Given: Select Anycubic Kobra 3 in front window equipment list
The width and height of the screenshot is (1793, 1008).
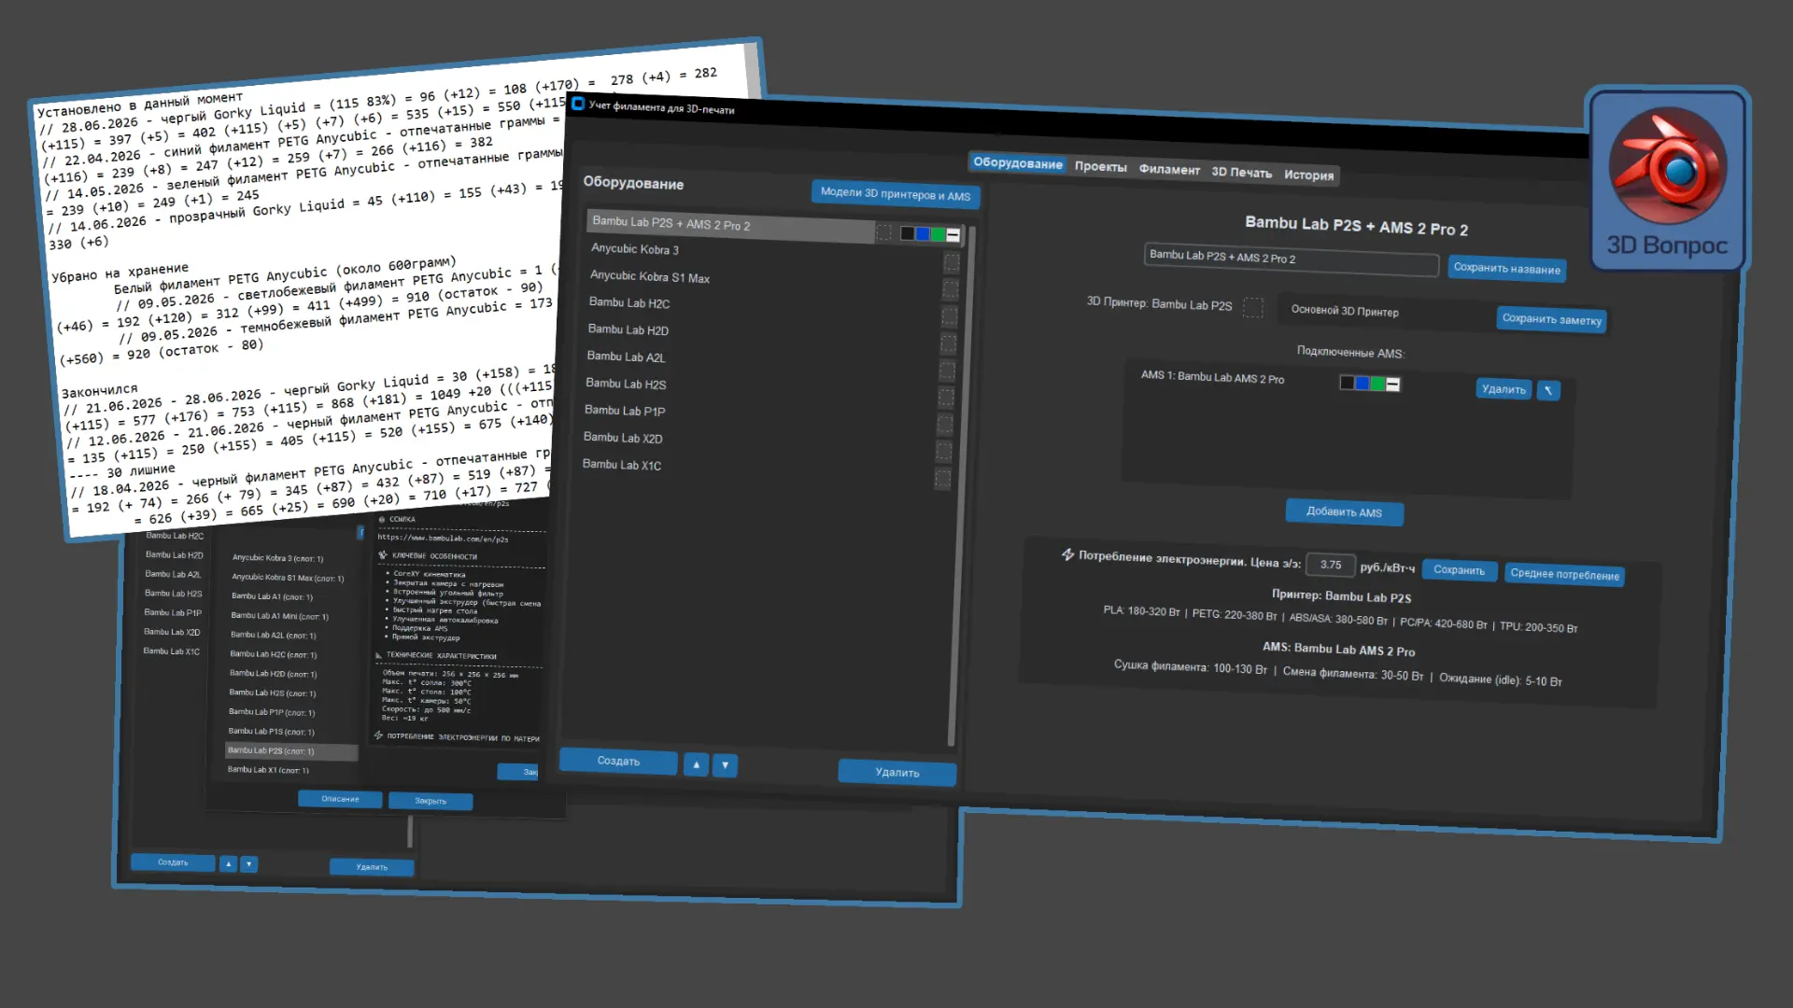Looking at the screenshot, I should 635,249.
